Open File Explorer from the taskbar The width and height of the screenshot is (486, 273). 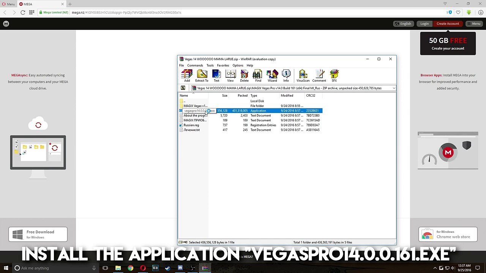click(x=118, y=268)
